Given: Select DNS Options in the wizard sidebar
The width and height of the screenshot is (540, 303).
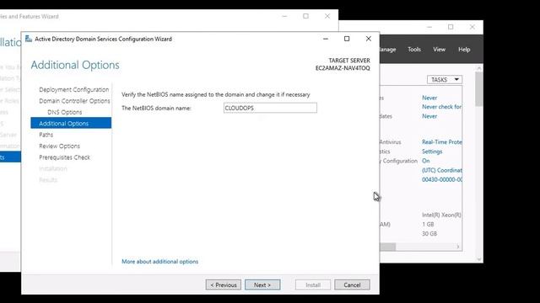Looking at the screenshot, I should [x=65, y=112].
